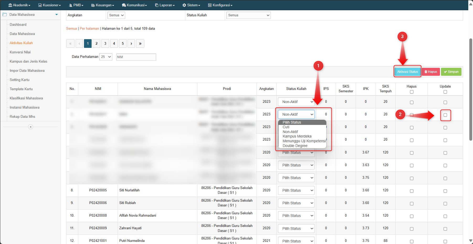Screen dimensions: 473x244
Task: Tick Update checkbox for Siti Nurlatifah row
Action: [445, 191]
